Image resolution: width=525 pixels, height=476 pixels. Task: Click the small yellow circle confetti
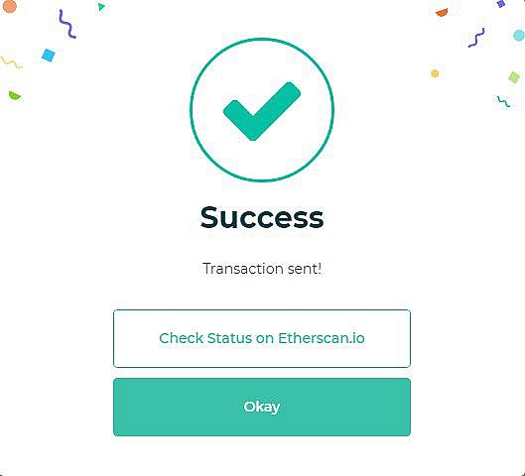coord(435,73)
